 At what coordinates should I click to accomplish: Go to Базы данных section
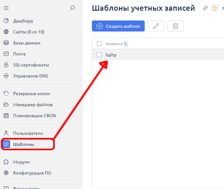point(27,43)
